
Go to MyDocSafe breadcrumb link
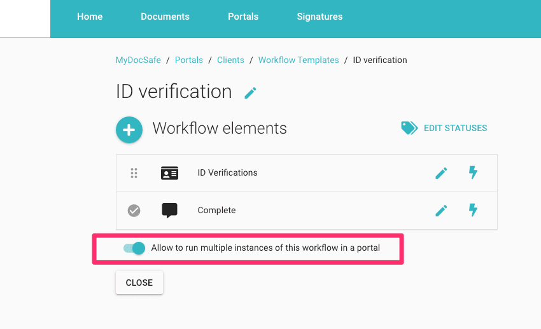139,60
